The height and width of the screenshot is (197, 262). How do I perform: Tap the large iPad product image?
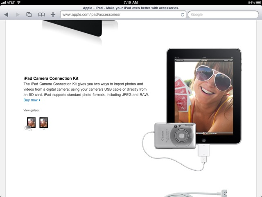(204, 96)
